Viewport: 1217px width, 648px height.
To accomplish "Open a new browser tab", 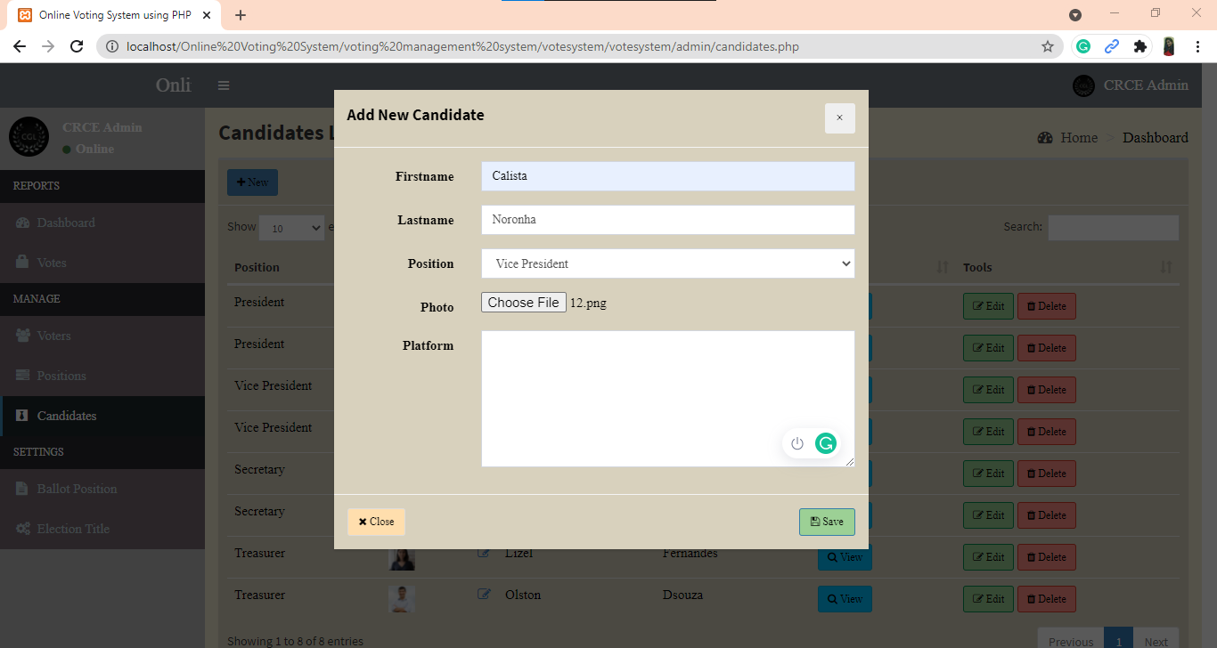I will click(x=241, y=15).
